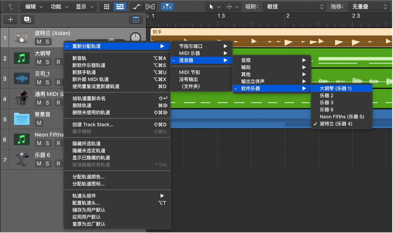The width and height of the screenshot is (393, 233).
Task: Choose 创建 Track Stack from context menu
Action: point(93,125)
